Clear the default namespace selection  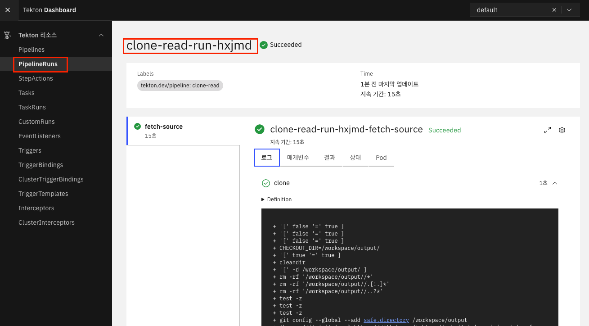(x=554, y=10)
